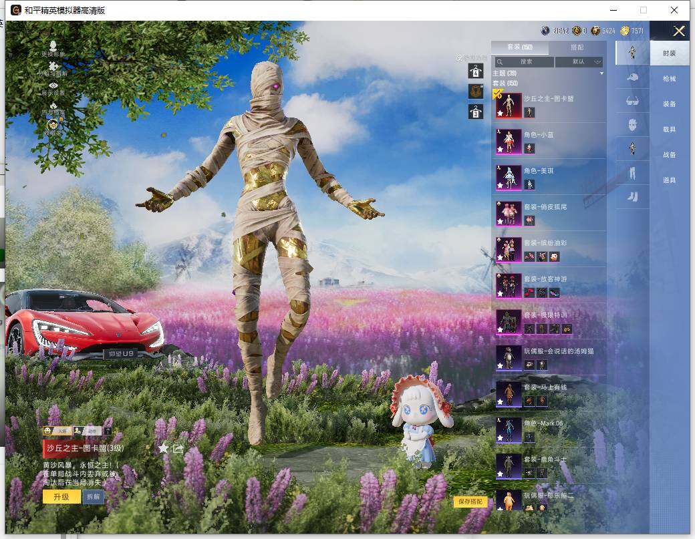Select the shoes category icon
Viewport: 695px width, 539px height.
click(632, 197)
